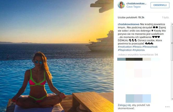Click the light blue pixelated block
Viewport: 173px width, 112px height.
coord(138,98)
